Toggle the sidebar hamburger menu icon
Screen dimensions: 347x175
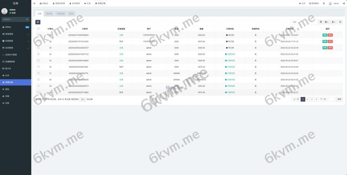(34, 3)
